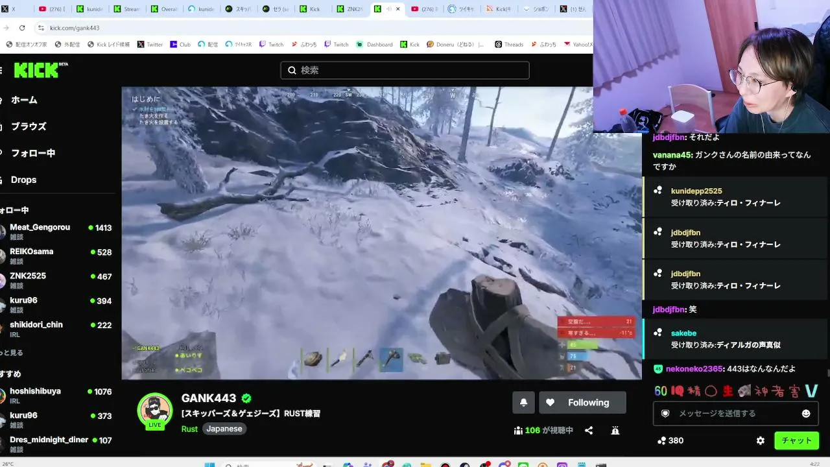Click the Kick logo in the header

pyautogui.click(x=41, y=69)
